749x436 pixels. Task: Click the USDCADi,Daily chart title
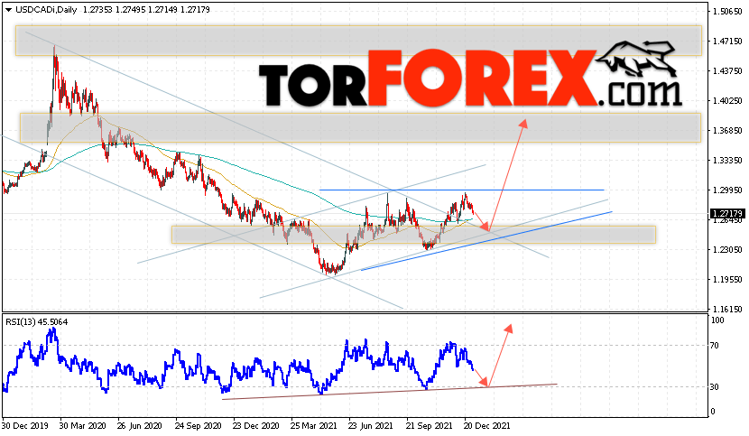(x=46, y=10)
